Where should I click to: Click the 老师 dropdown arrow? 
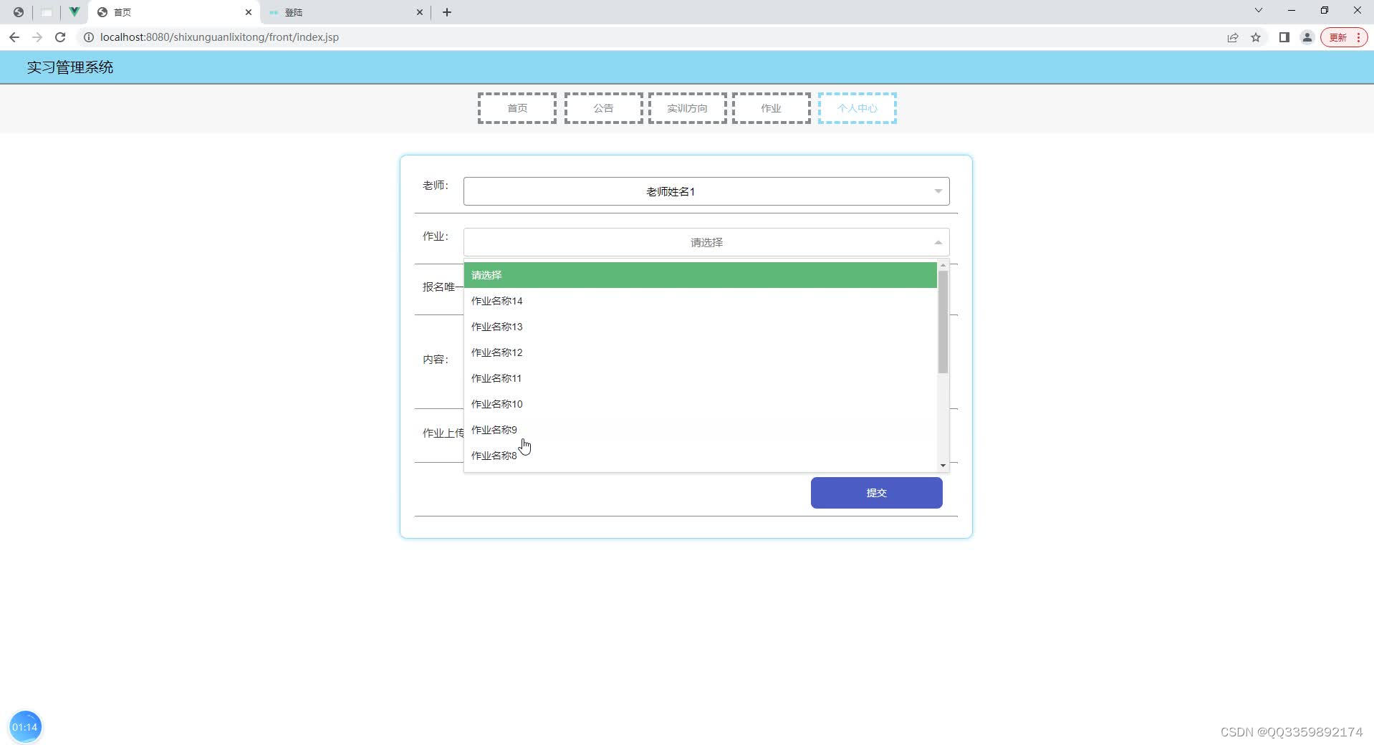pos(938,191)
